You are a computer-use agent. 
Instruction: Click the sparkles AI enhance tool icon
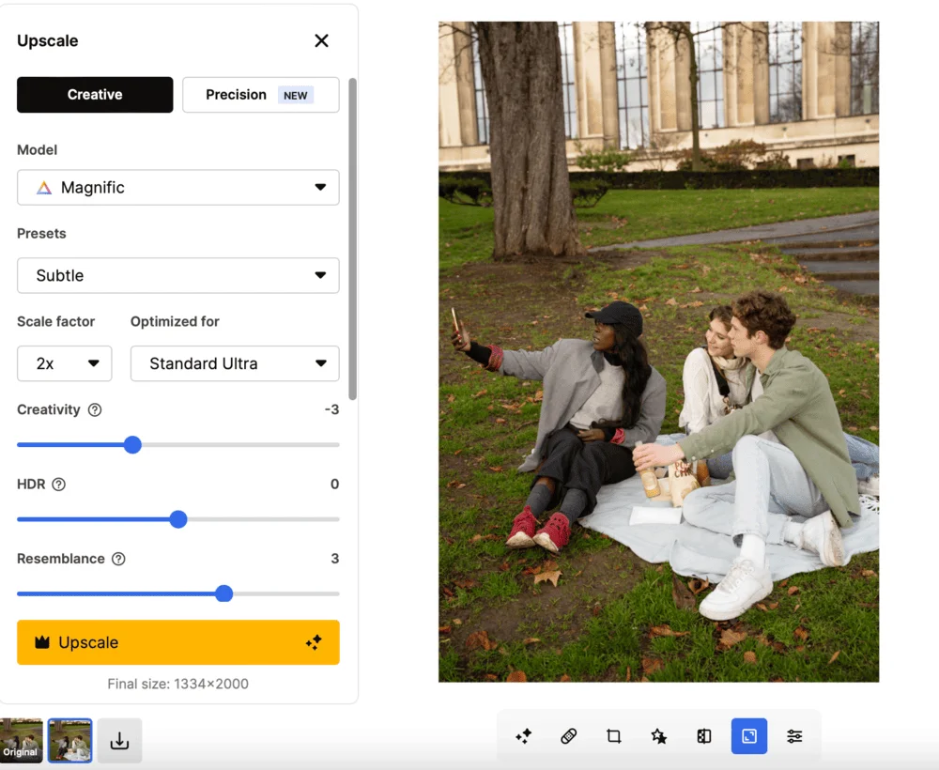pyautogui.click(x=524, y=736)
